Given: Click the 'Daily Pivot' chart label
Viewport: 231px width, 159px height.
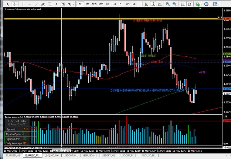Looking at the screenshot, I should [157, 62].
